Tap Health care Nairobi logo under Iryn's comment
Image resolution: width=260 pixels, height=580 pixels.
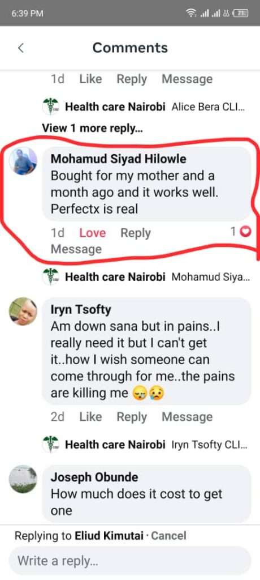tap(51, 444)
